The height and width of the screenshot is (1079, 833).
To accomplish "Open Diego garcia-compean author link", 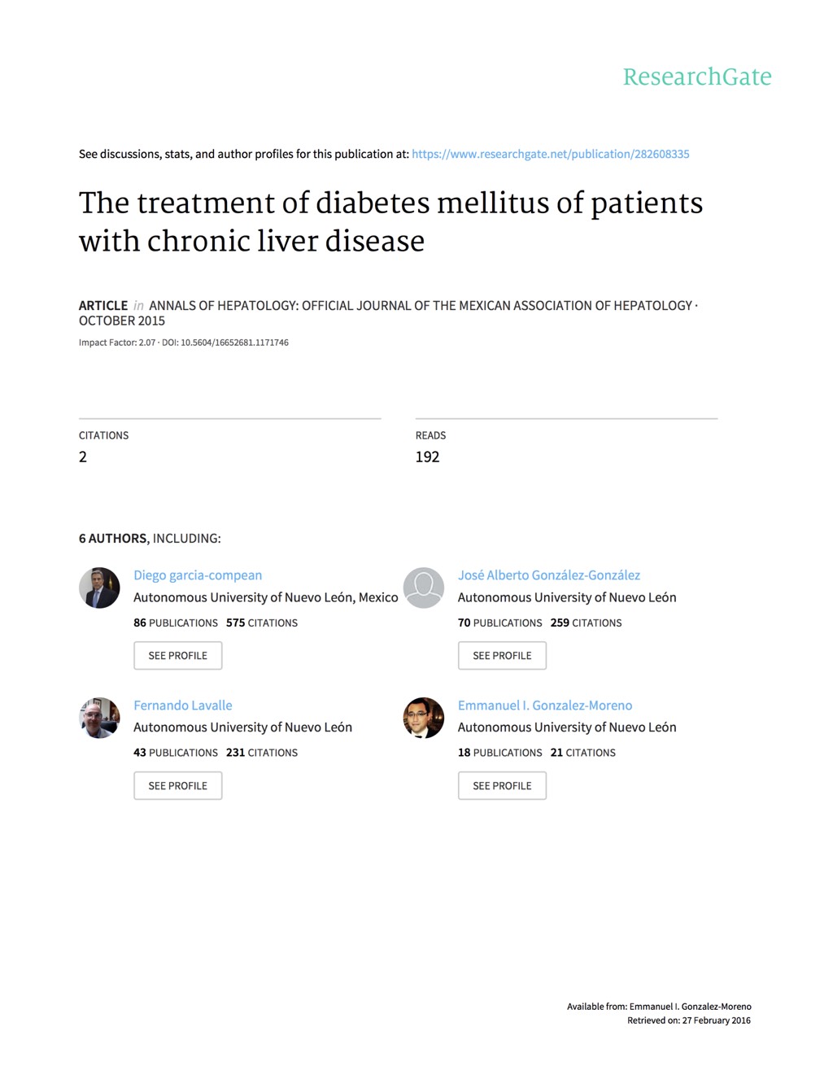I will point(198,575).
